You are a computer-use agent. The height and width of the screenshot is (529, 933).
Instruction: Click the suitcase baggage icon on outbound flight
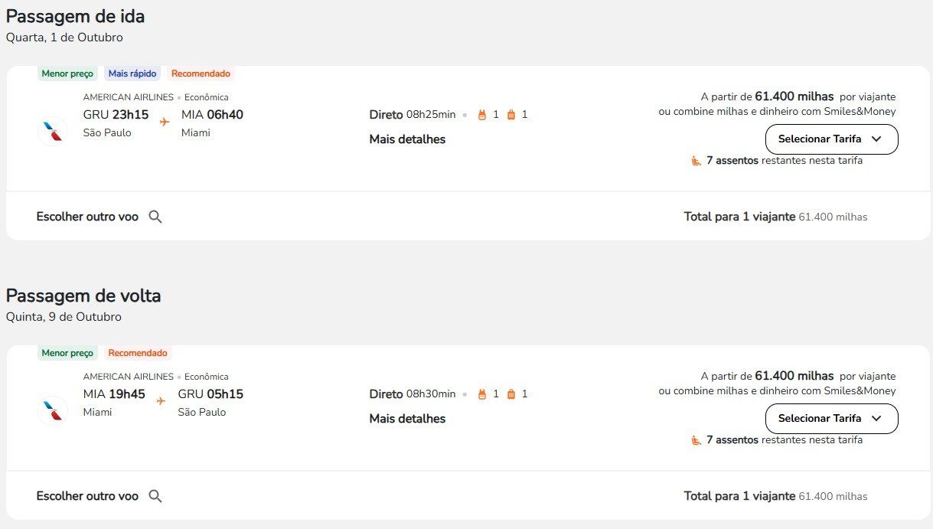(x=511, y=115)
